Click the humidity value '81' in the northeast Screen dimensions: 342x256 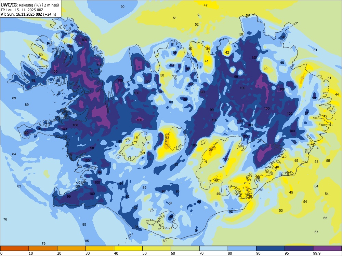click(315, 50)
